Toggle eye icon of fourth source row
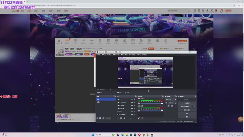Viewport: 244px width, 137px height. coord(132,109)
